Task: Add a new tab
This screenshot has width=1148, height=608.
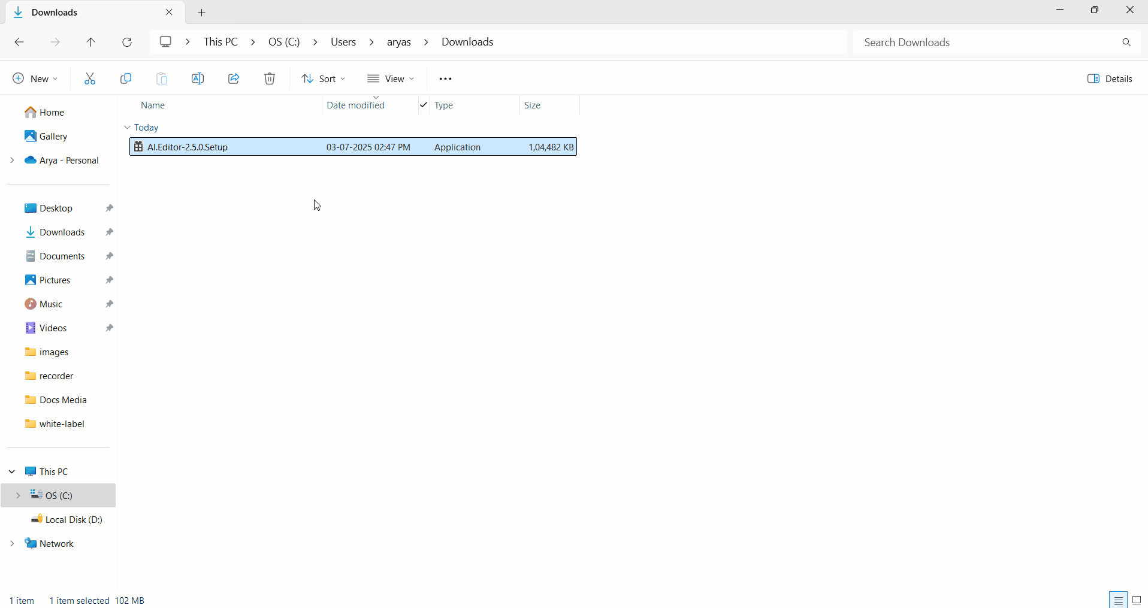Action: [202, 13]
